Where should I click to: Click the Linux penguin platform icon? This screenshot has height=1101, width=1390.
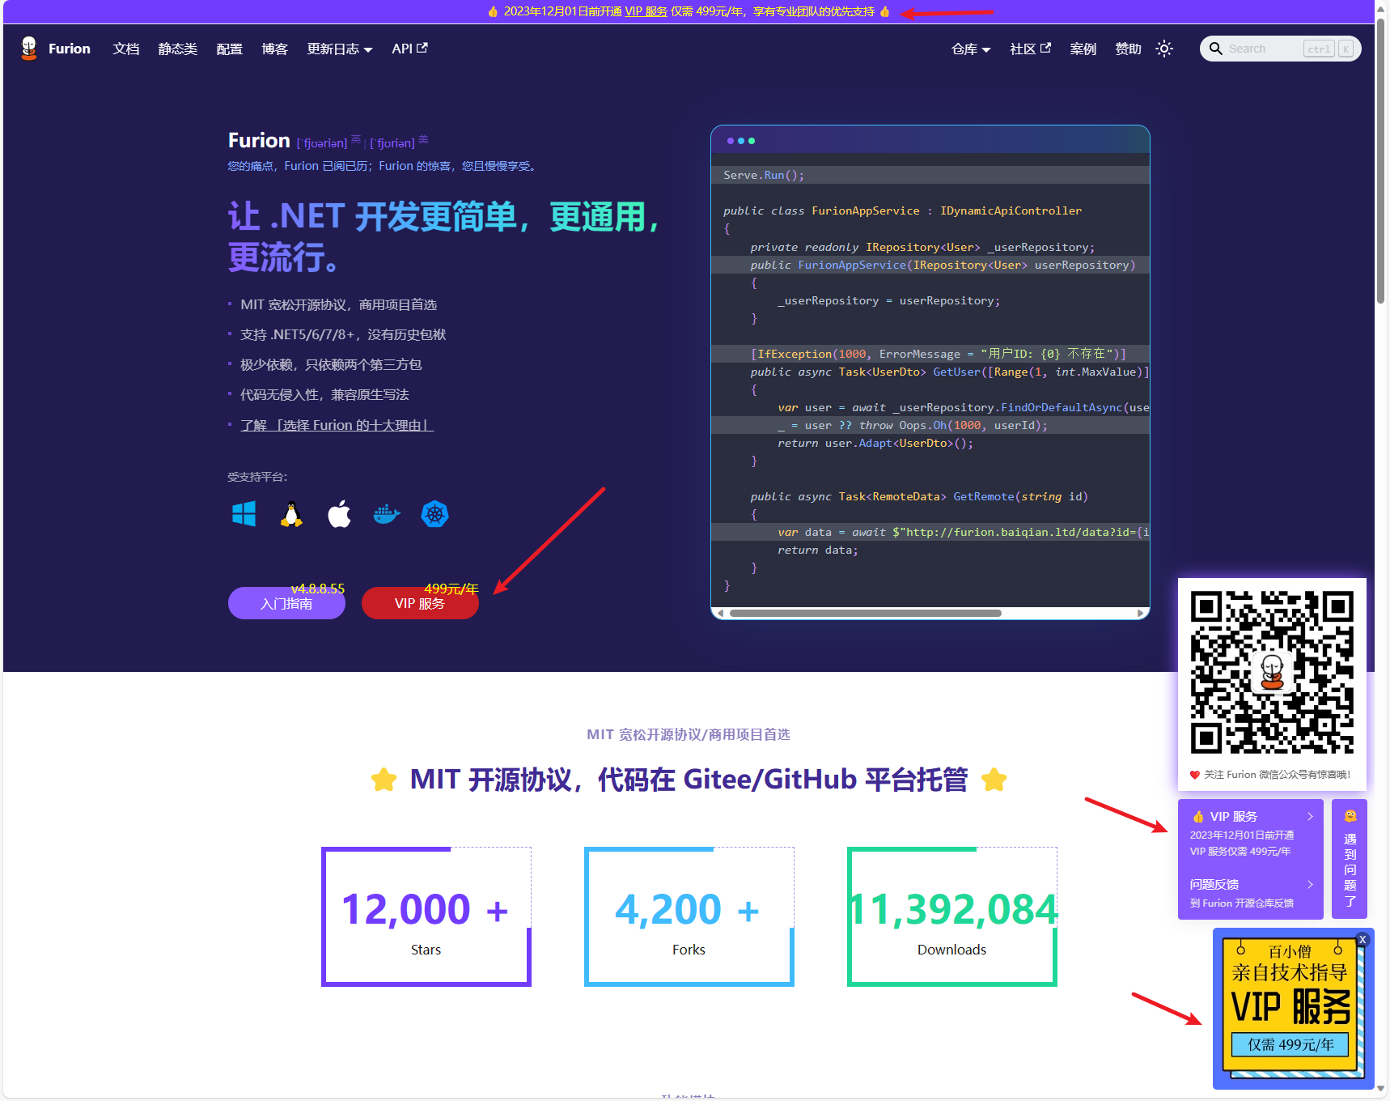(291, 514)
